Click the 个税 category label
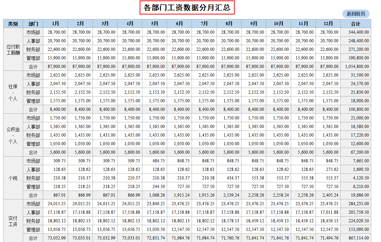This screenshot has height=242, width=381. pos(13,178)
